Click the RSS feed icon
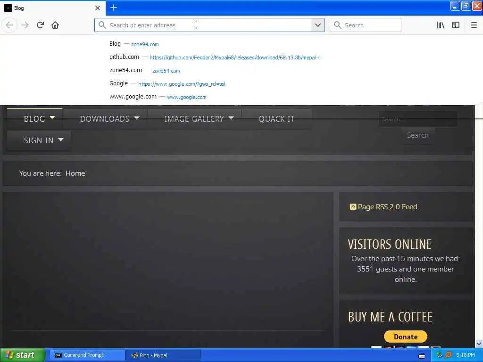The image size is (483, 362). (x=353, y=206)
